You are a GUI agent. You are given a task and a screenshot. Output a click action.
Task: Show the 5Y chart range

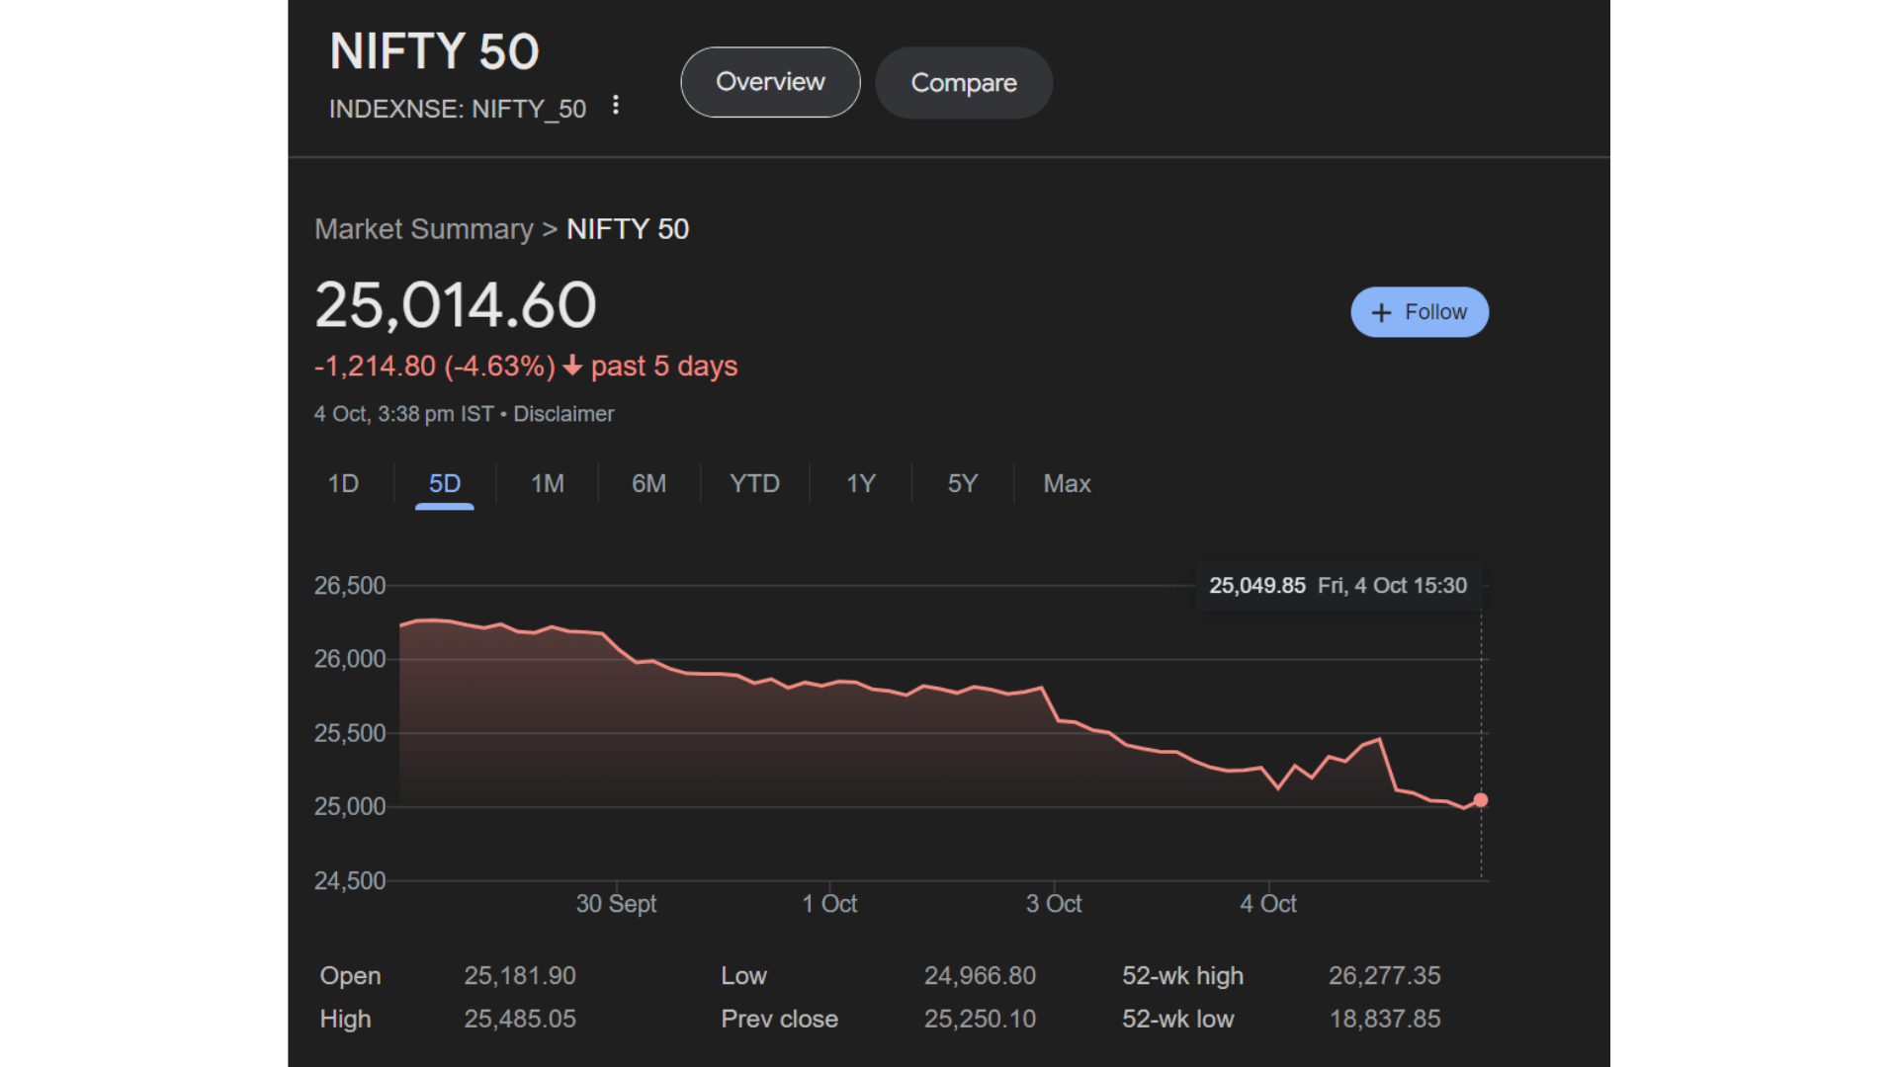(x=962, y=484)
